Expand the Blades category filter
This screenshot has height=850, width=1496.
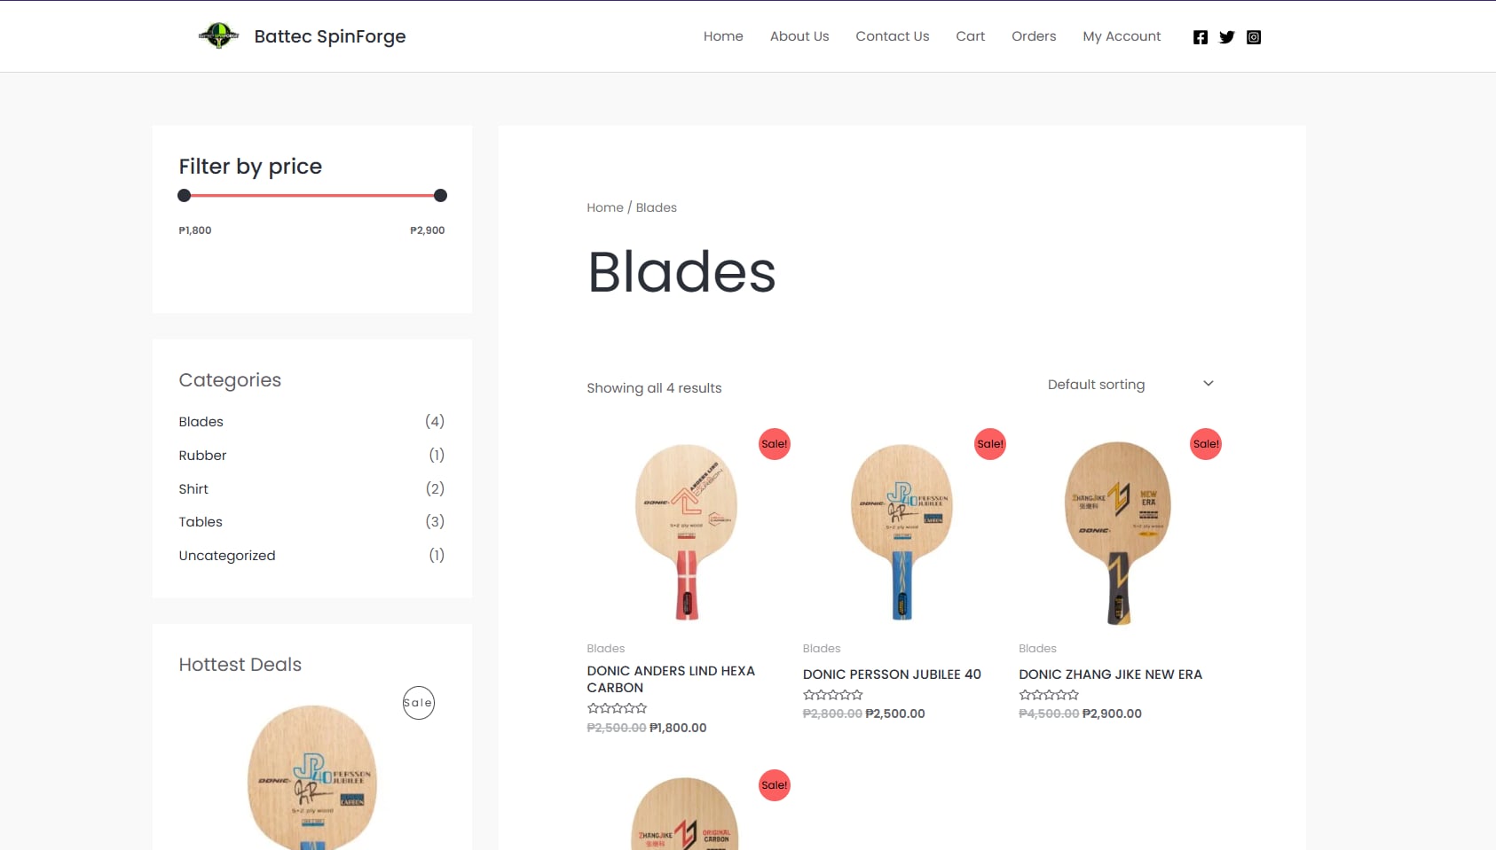point(201,421)
